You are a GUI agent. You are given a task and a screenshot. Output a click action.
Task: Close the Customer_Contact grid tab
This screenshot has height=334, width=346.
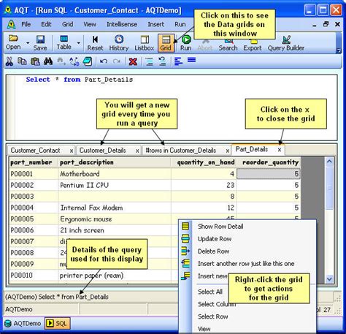(x=72, y=151)
